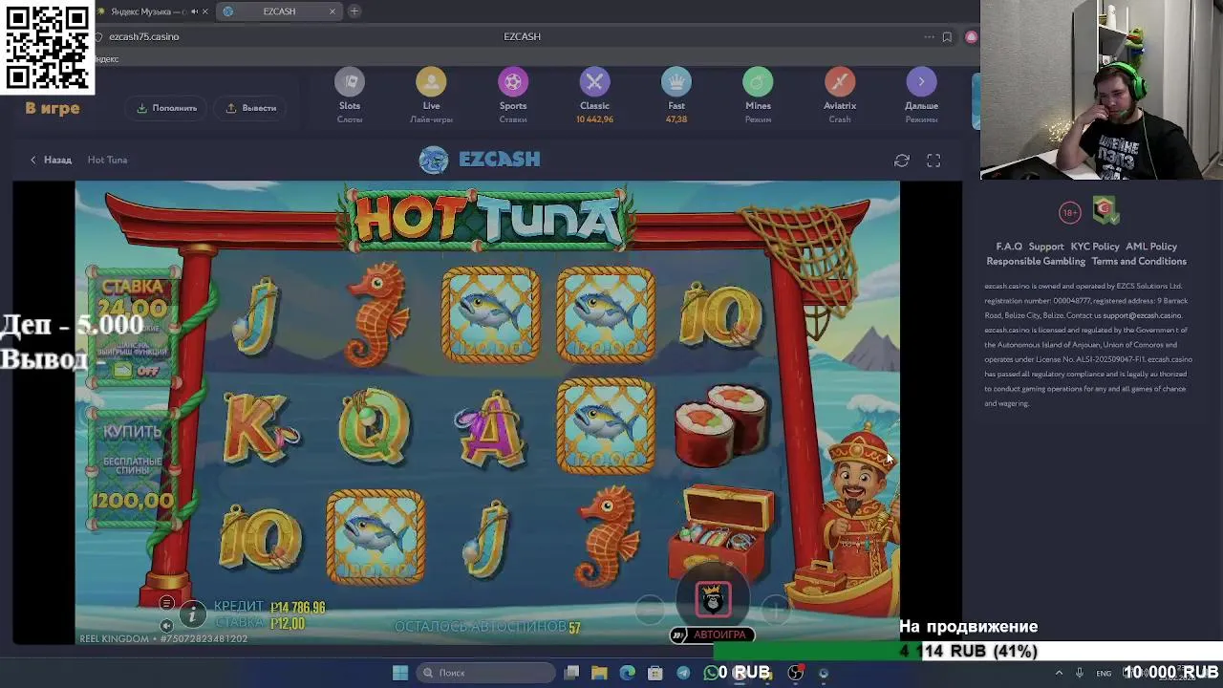Open Microsoft Store from the taskbar
The height and width of the screenshot is (688, 1223).
[x=655, y=673]
